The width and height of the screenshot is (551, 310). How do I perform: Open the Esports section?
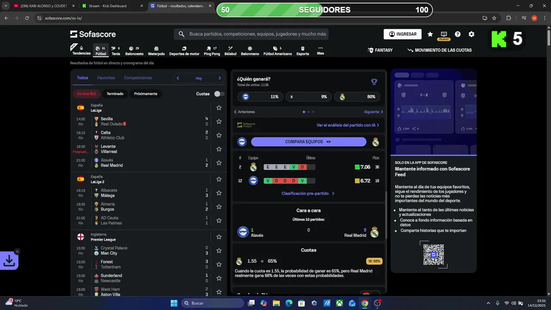[303, 51]
